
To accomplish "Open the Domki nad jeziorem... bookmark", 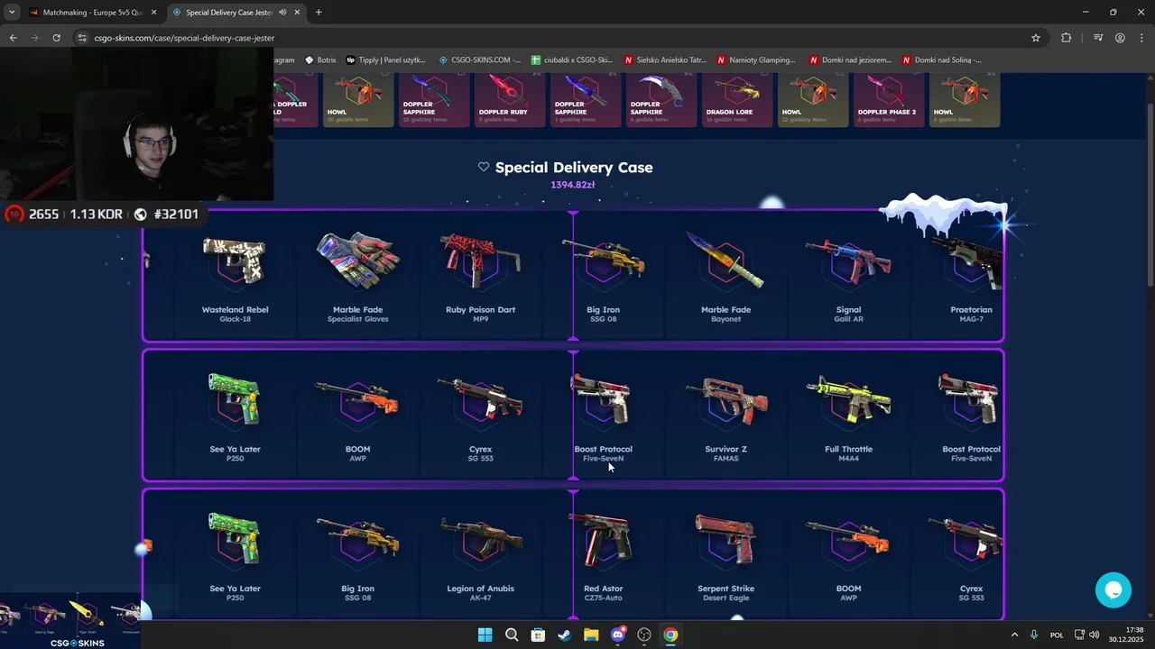I will click(x=851, y=60).
